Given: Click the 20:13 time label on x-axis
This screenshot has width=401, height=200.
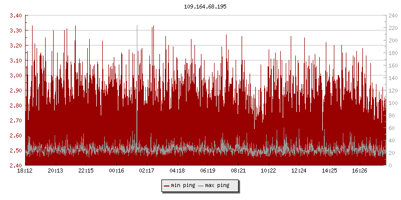Looking at the screenshot, I should [x=56, y=171].
